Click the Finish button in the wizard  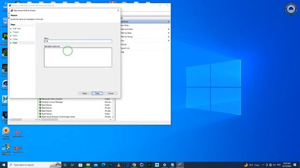[97, 93]
